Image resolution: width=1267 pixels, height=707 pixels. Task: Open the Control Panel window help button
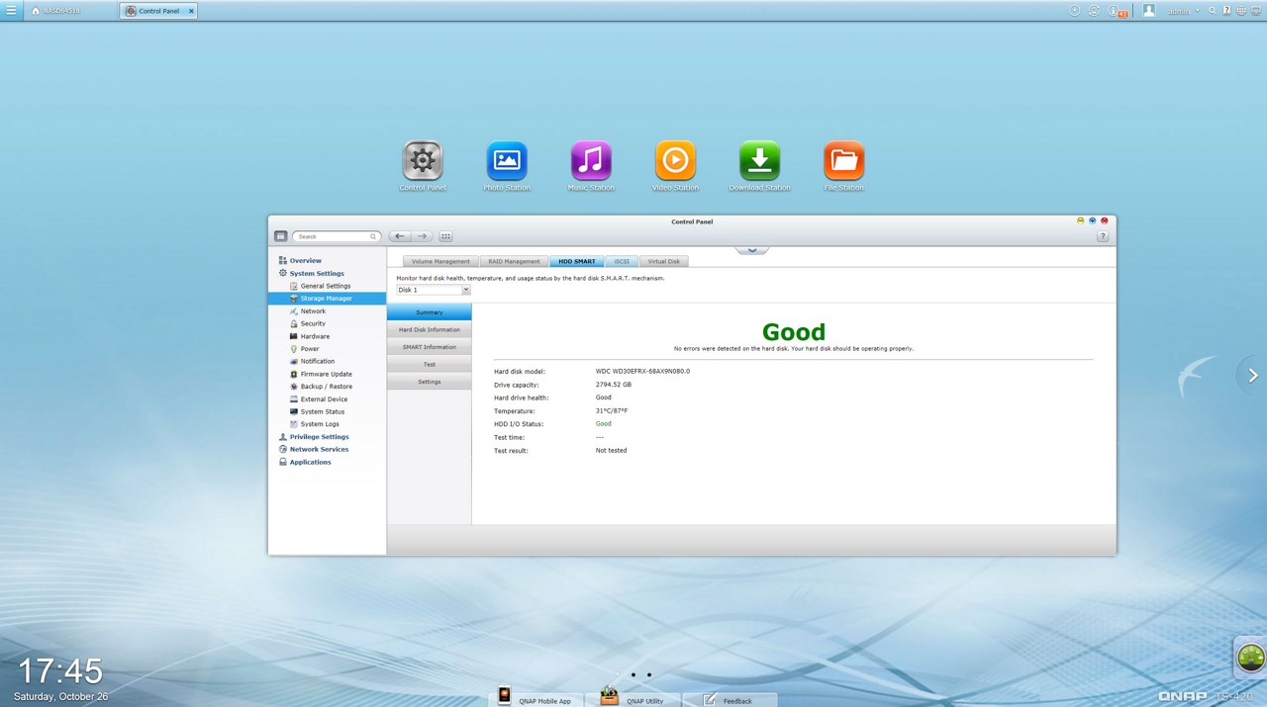click(1103, 236)
